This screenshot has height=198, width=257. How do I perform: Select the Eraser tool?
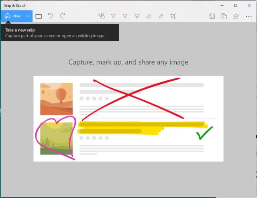[x=149, y=16]
